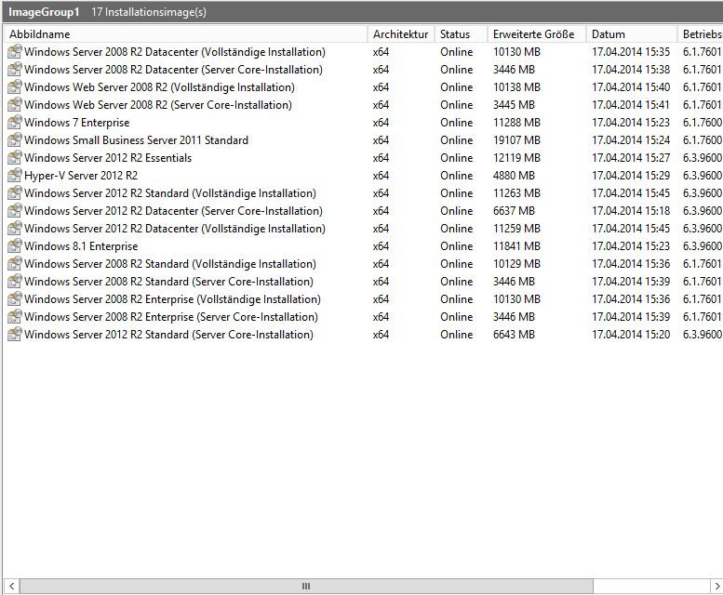
Task: Click 11263 MB size cell
Action: click(516, 193)
